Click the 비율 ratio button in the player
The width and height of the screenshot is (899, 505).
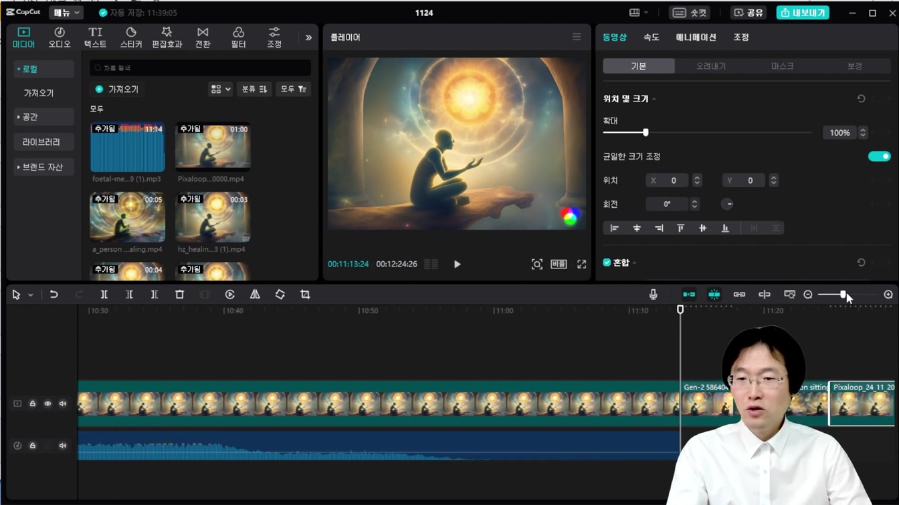pos(559,265)
